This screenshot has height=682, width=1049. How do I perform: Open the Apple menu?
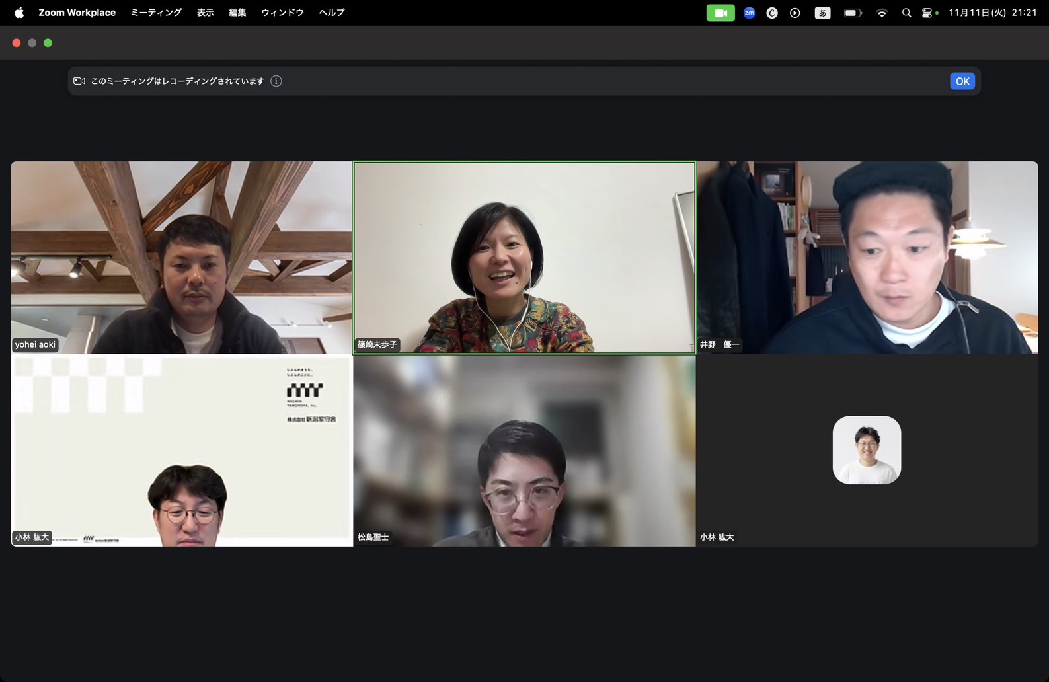click(x=19, y=13)
